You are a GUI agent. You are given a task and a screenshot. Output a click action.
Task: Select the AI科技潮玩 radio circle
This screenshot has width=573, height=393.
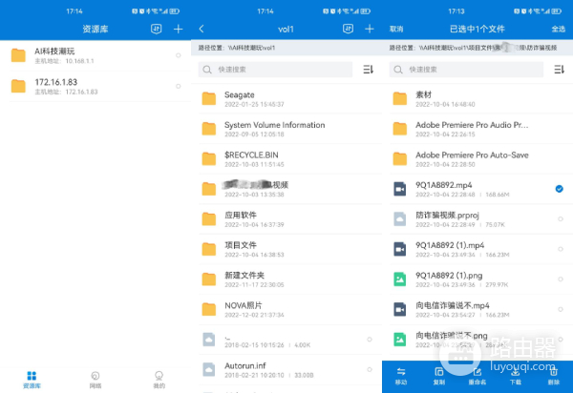click(x=178, y=55)
